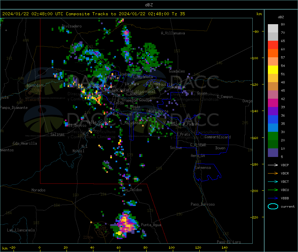Screen dimensions: 298x252
Task: Click the 60 dBZ red color swatch
Action: [x=273, y=45]
